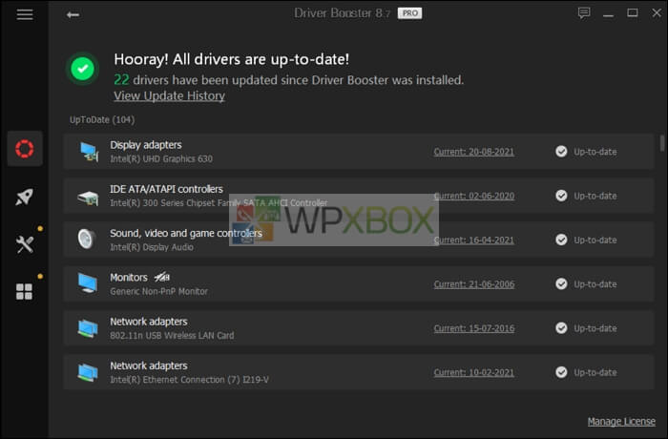Click the Up-to-date check for Intel Ethernet Connection
668x439 pixels.
(x=561, y=372)
